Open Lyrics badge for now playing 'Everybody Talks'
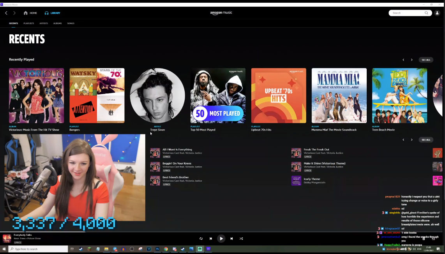This screenshot has height=254, width=445. tap(18, 243)
